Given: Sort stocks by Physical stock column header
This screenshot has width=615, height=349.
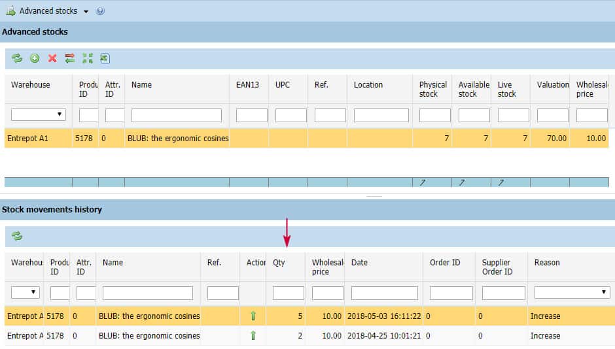Looking at the screenshot, I should (x=432, y=89).
